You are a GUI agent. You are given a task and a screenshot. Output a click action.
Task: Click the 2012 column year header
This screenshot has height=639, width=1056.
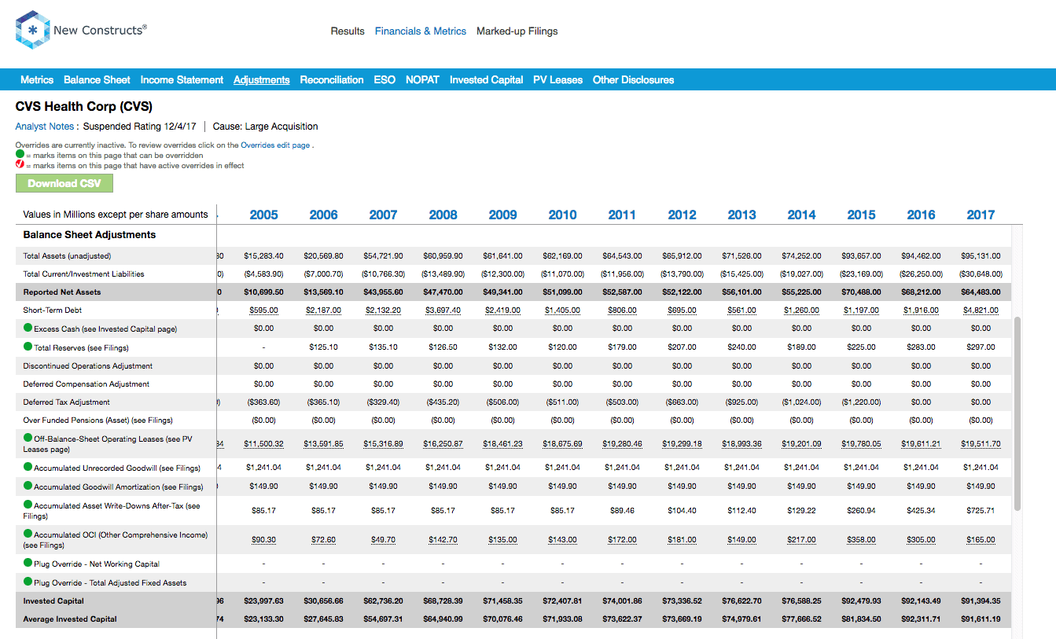point(682,215)
